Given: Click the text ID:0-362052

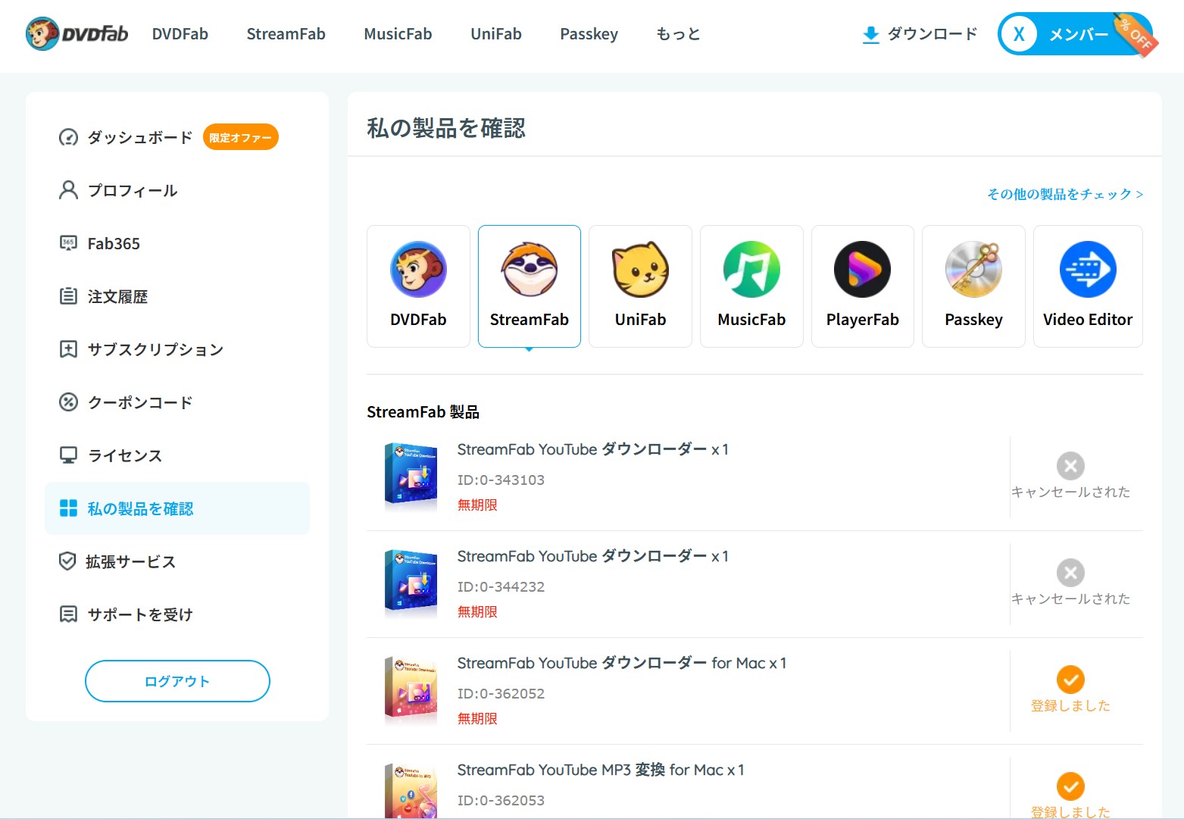Looking at the screenshot, I should [x=501, y=693].
